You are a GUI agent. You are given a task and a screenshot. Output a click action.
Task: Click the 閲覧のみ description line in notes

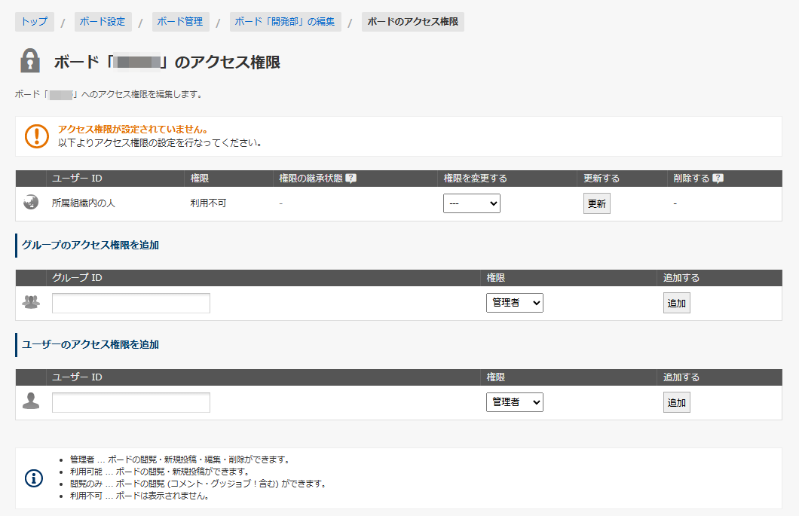[x=199, y=484]
